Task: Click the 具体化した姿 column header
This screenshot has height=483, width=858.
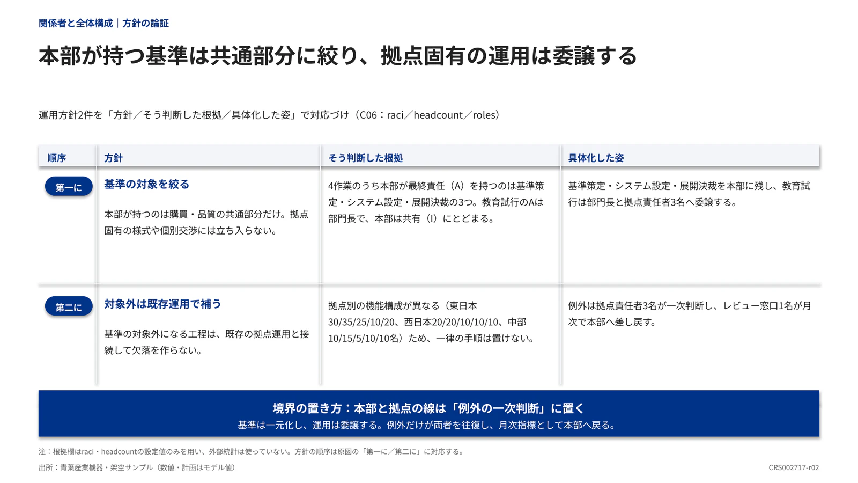Action: tap(596, 158)
